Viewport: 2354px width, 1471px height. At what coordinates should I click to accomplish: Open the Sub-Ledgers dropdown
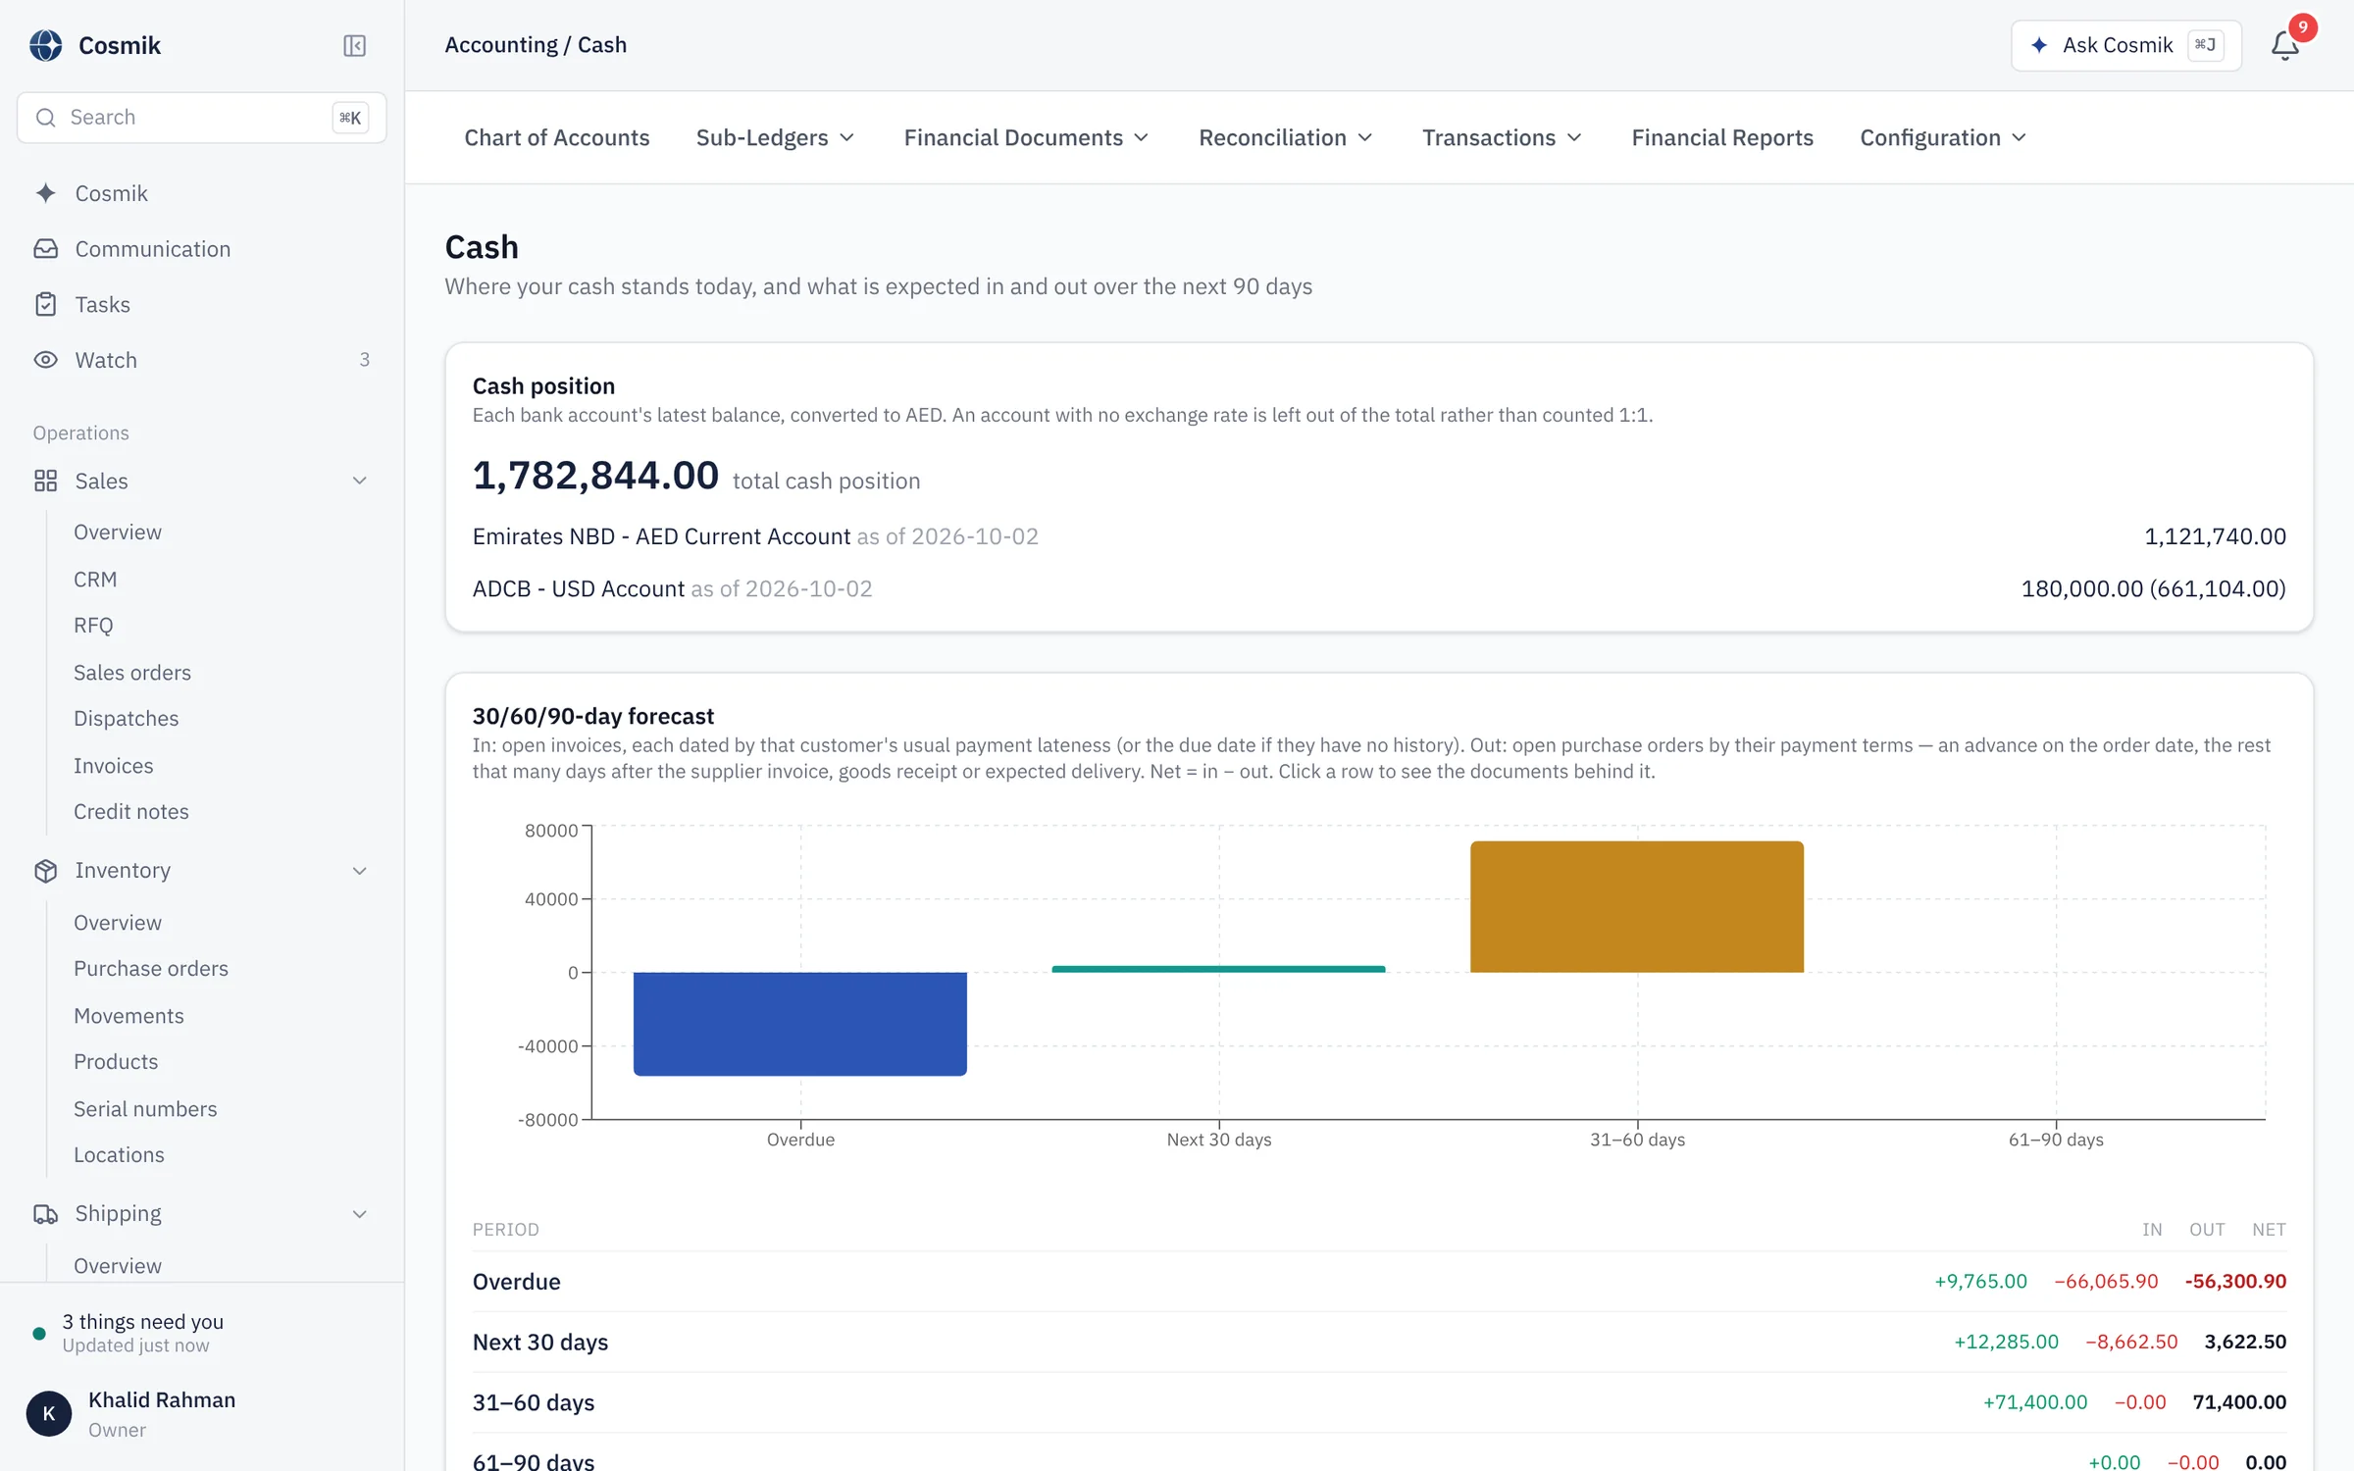pyautogui.click(x=775, y=138)
